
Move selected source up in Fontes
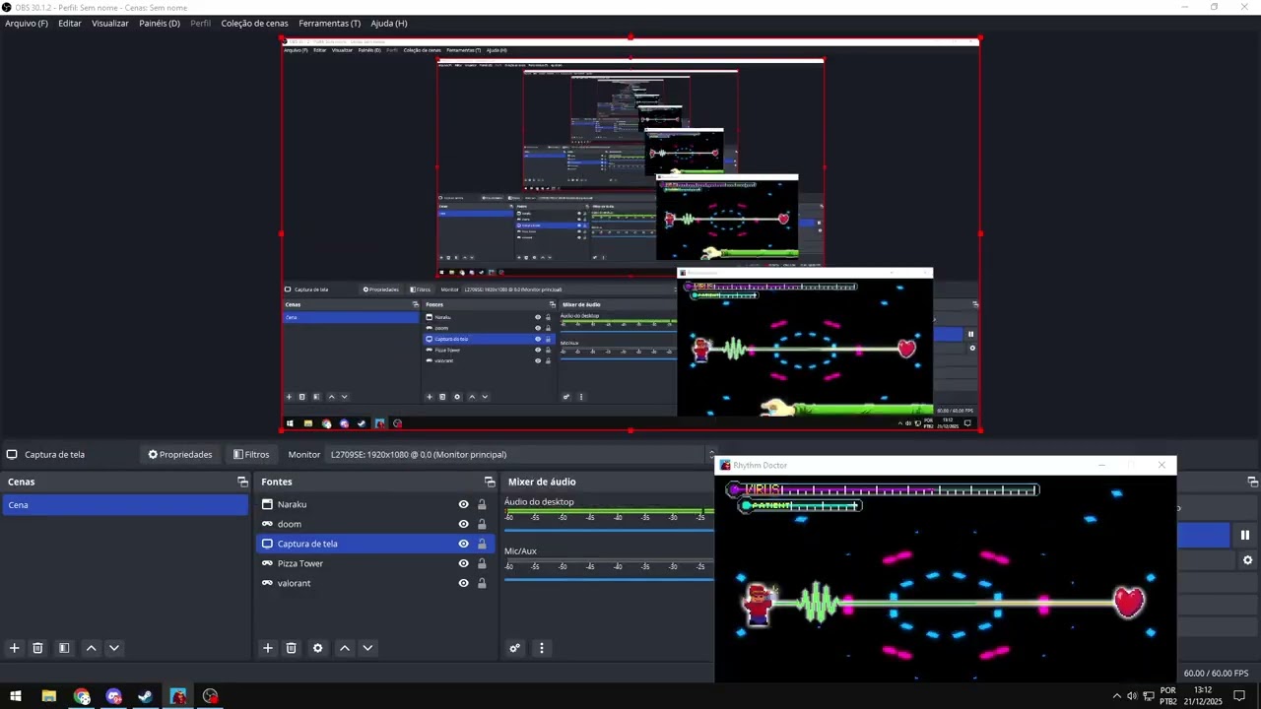coord(344,648)
